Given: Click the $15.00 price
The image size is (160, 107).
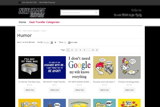Looking at the screenshot, I should pos(79,85).
